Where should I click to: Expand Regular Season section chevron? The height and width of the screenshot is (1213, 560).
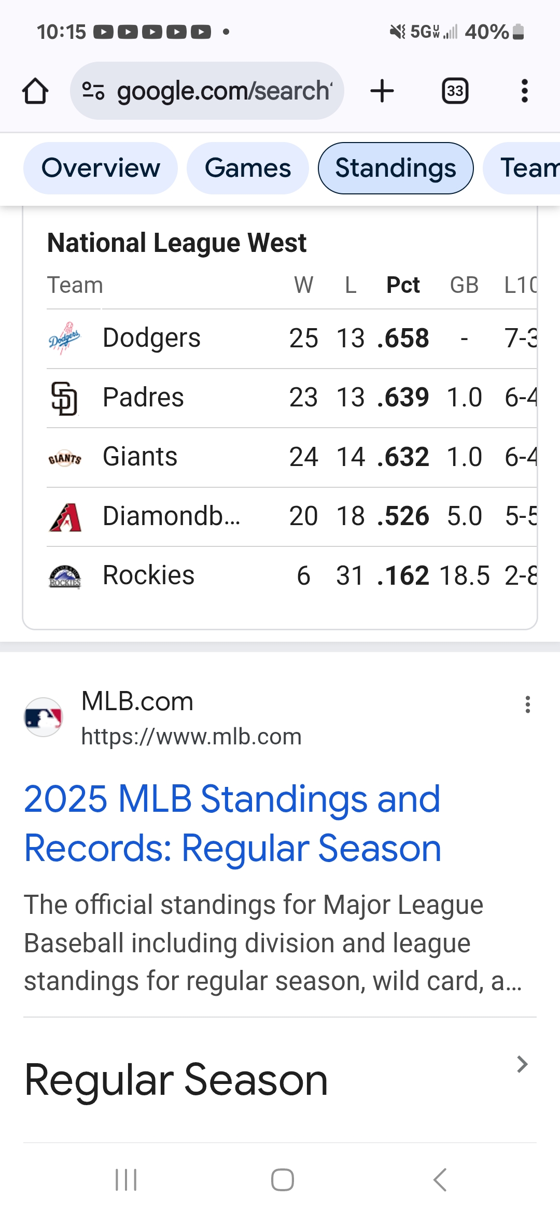click(522, 1064)
